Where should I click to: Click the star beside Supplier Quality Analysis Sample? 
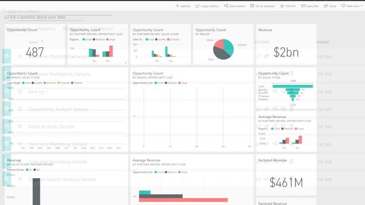click(20, 179)
